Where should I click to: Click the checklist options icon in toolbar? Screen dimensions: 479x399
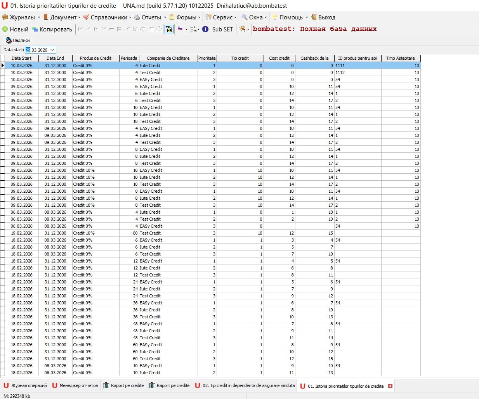coord(194,29)
